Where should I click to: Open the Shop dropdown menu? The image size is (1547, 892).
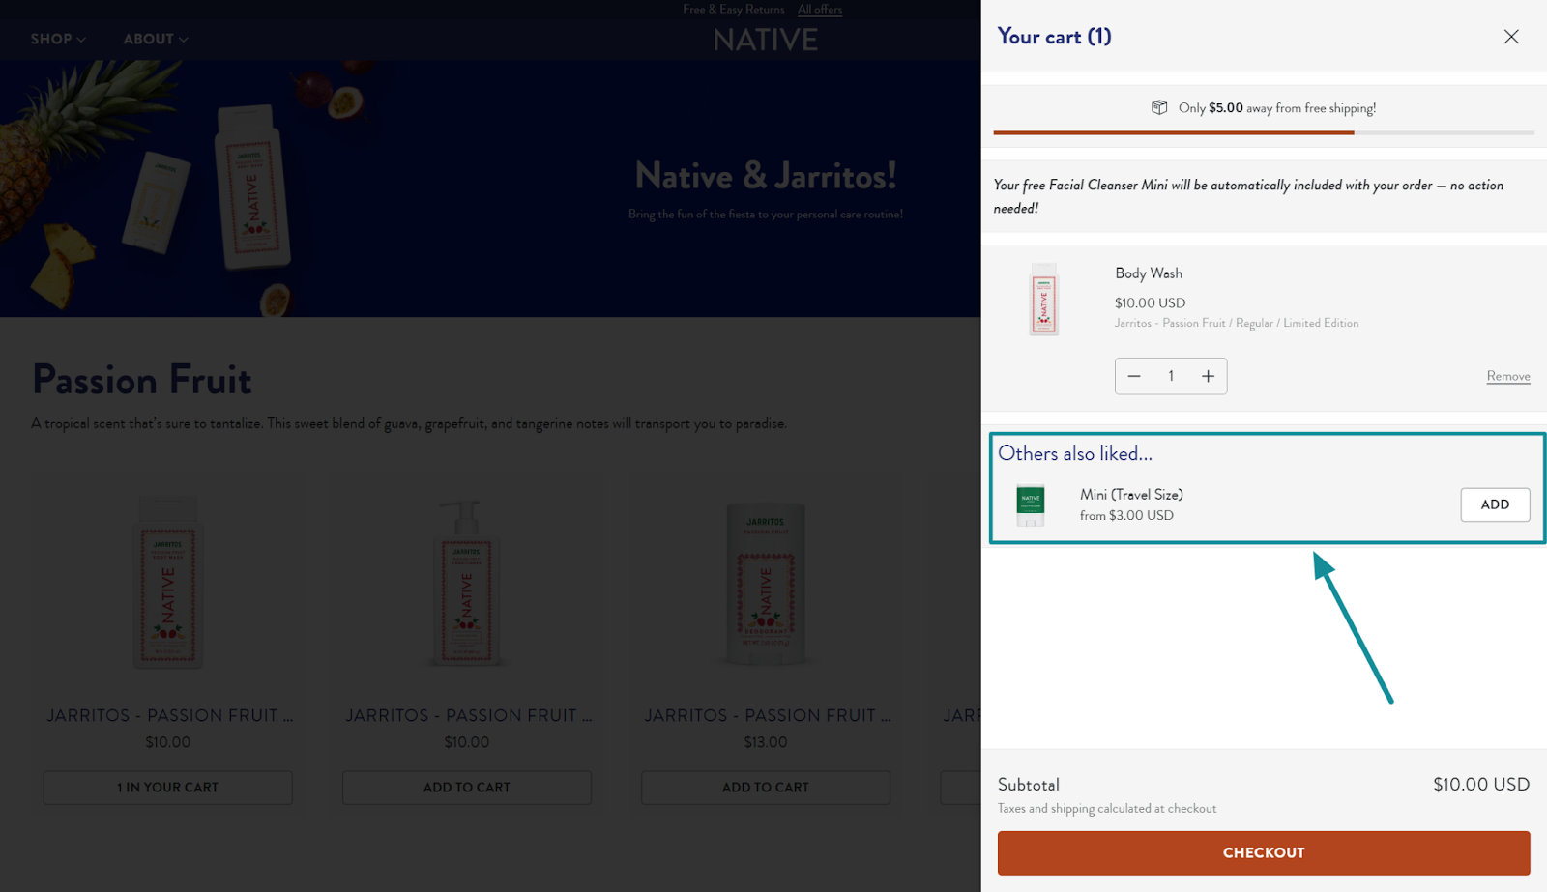click(x=58, y=39)
